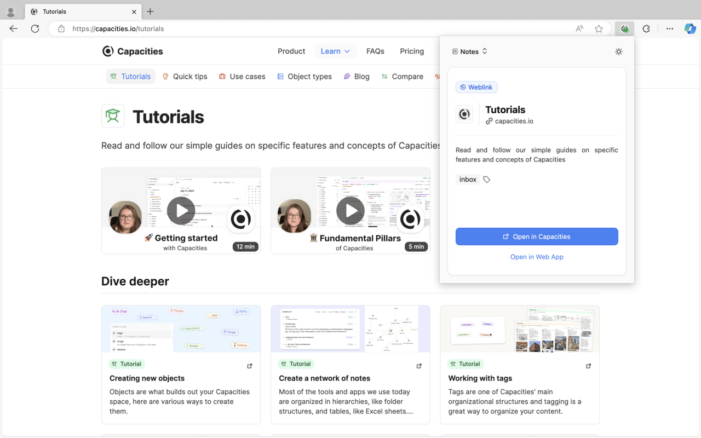Close the Tutorials browser tab
Image resolution: width=701 pixels, height=438 pixels.
click(134, 11)
